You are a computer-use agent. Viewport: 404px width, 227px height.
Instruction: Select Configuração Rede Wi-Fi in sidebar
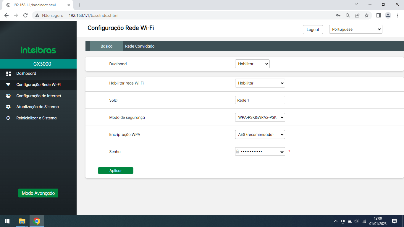pos(38,85)
